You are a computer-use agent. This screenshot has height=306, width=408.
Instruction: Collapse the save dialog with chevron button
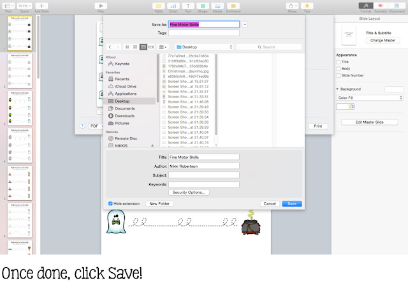click(x=245, y=24)
